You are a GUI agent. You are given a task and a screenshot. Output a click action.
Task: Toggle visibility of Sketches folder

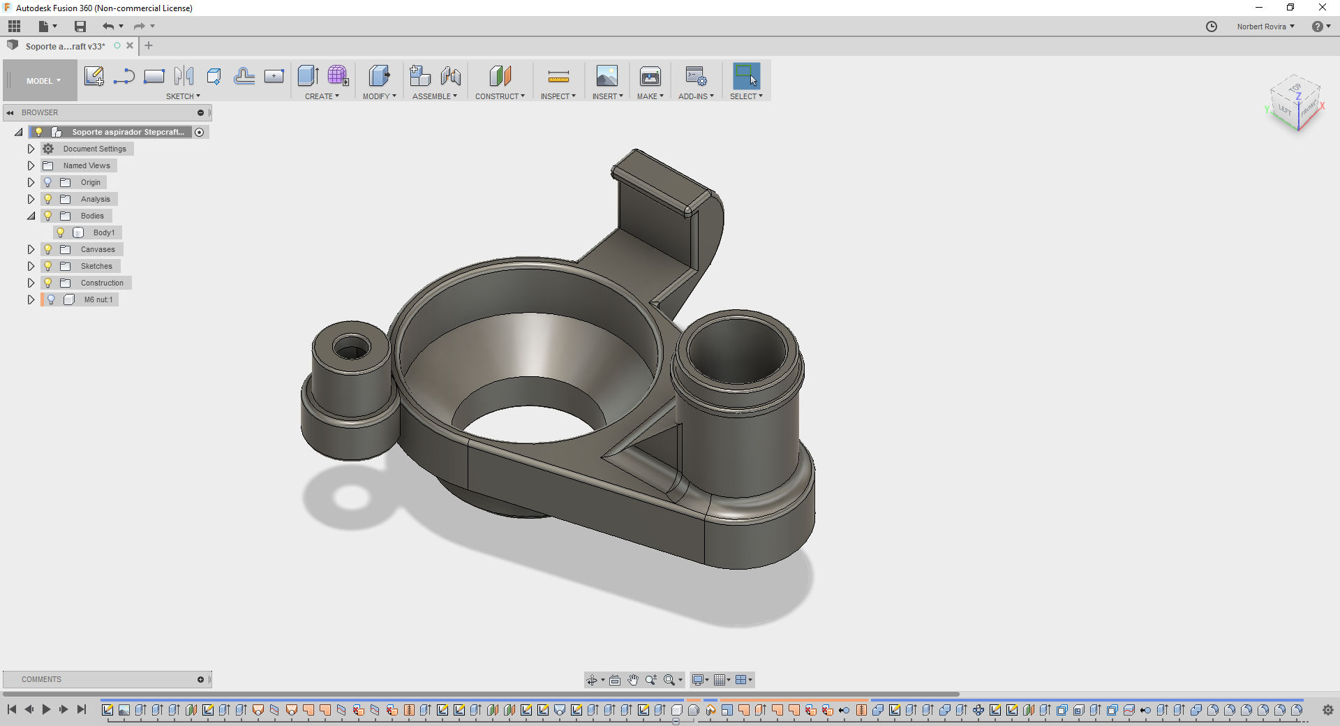coord(48,266)
